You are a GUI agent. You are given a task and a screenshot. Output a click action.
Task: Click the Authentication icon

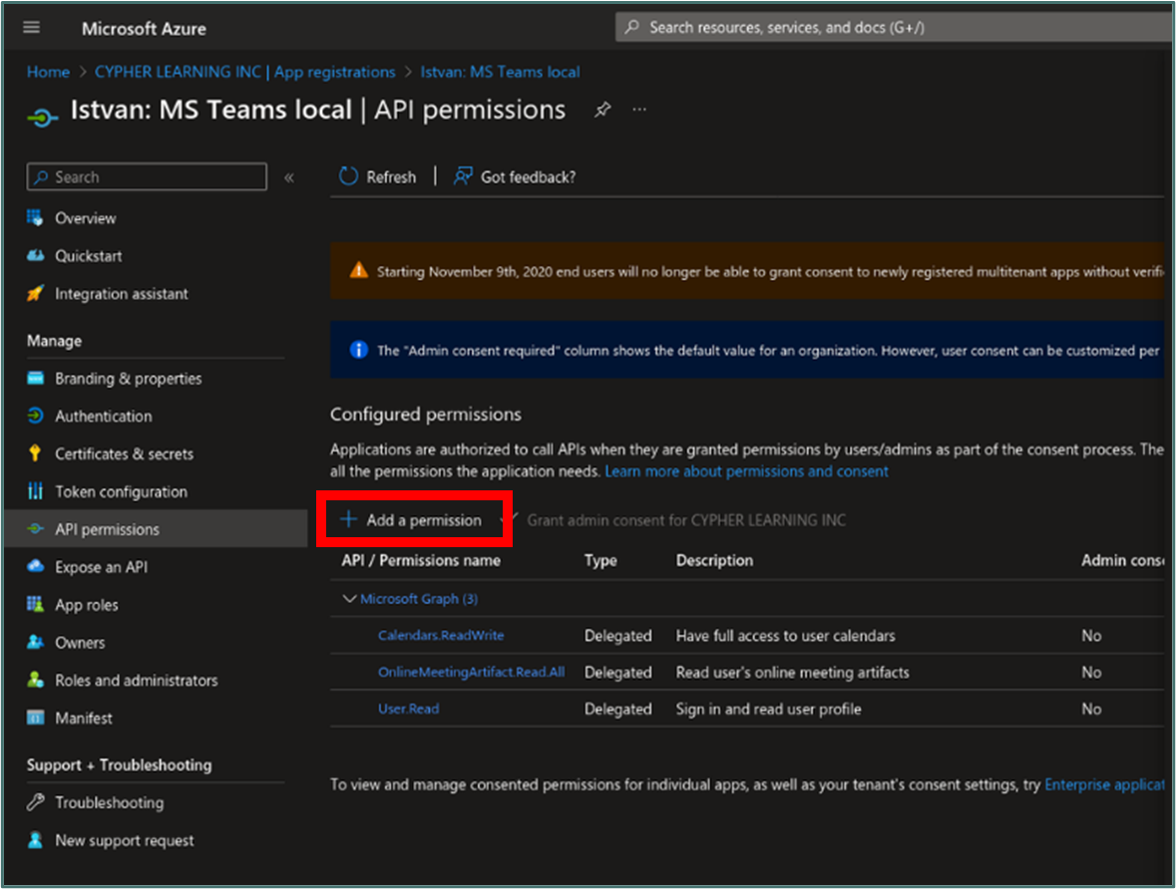(x=35, y=416)
